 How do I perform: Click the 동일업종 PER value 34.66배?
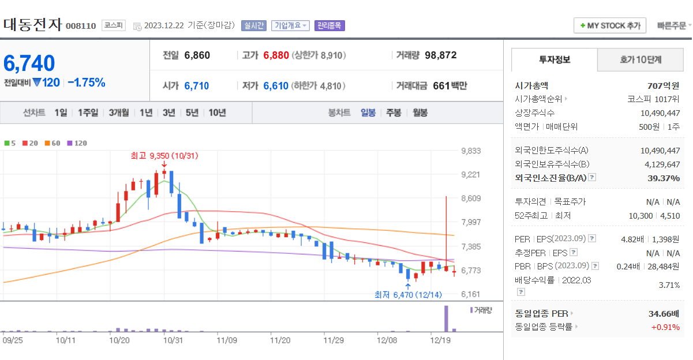point(664,313)
